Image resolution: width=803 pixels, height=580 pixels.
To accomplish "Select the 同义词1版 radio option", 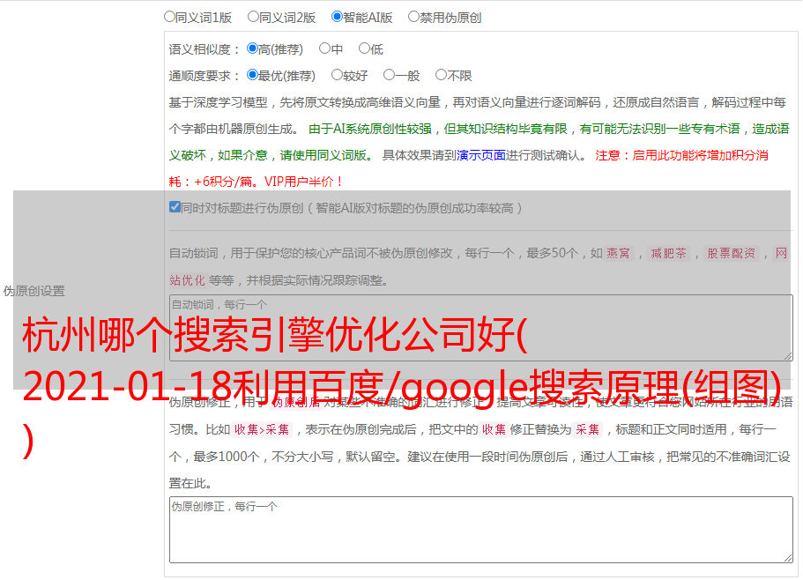I will click(169, 16).
